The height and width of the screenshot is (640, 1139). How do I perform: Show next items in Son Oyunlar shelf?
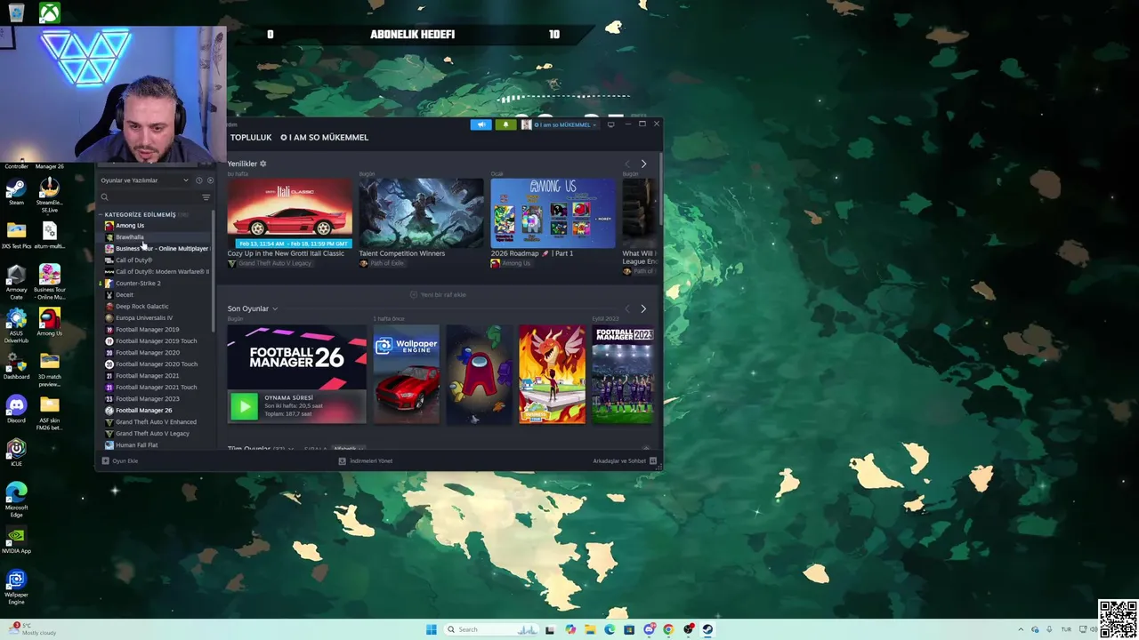click(643, 308)
